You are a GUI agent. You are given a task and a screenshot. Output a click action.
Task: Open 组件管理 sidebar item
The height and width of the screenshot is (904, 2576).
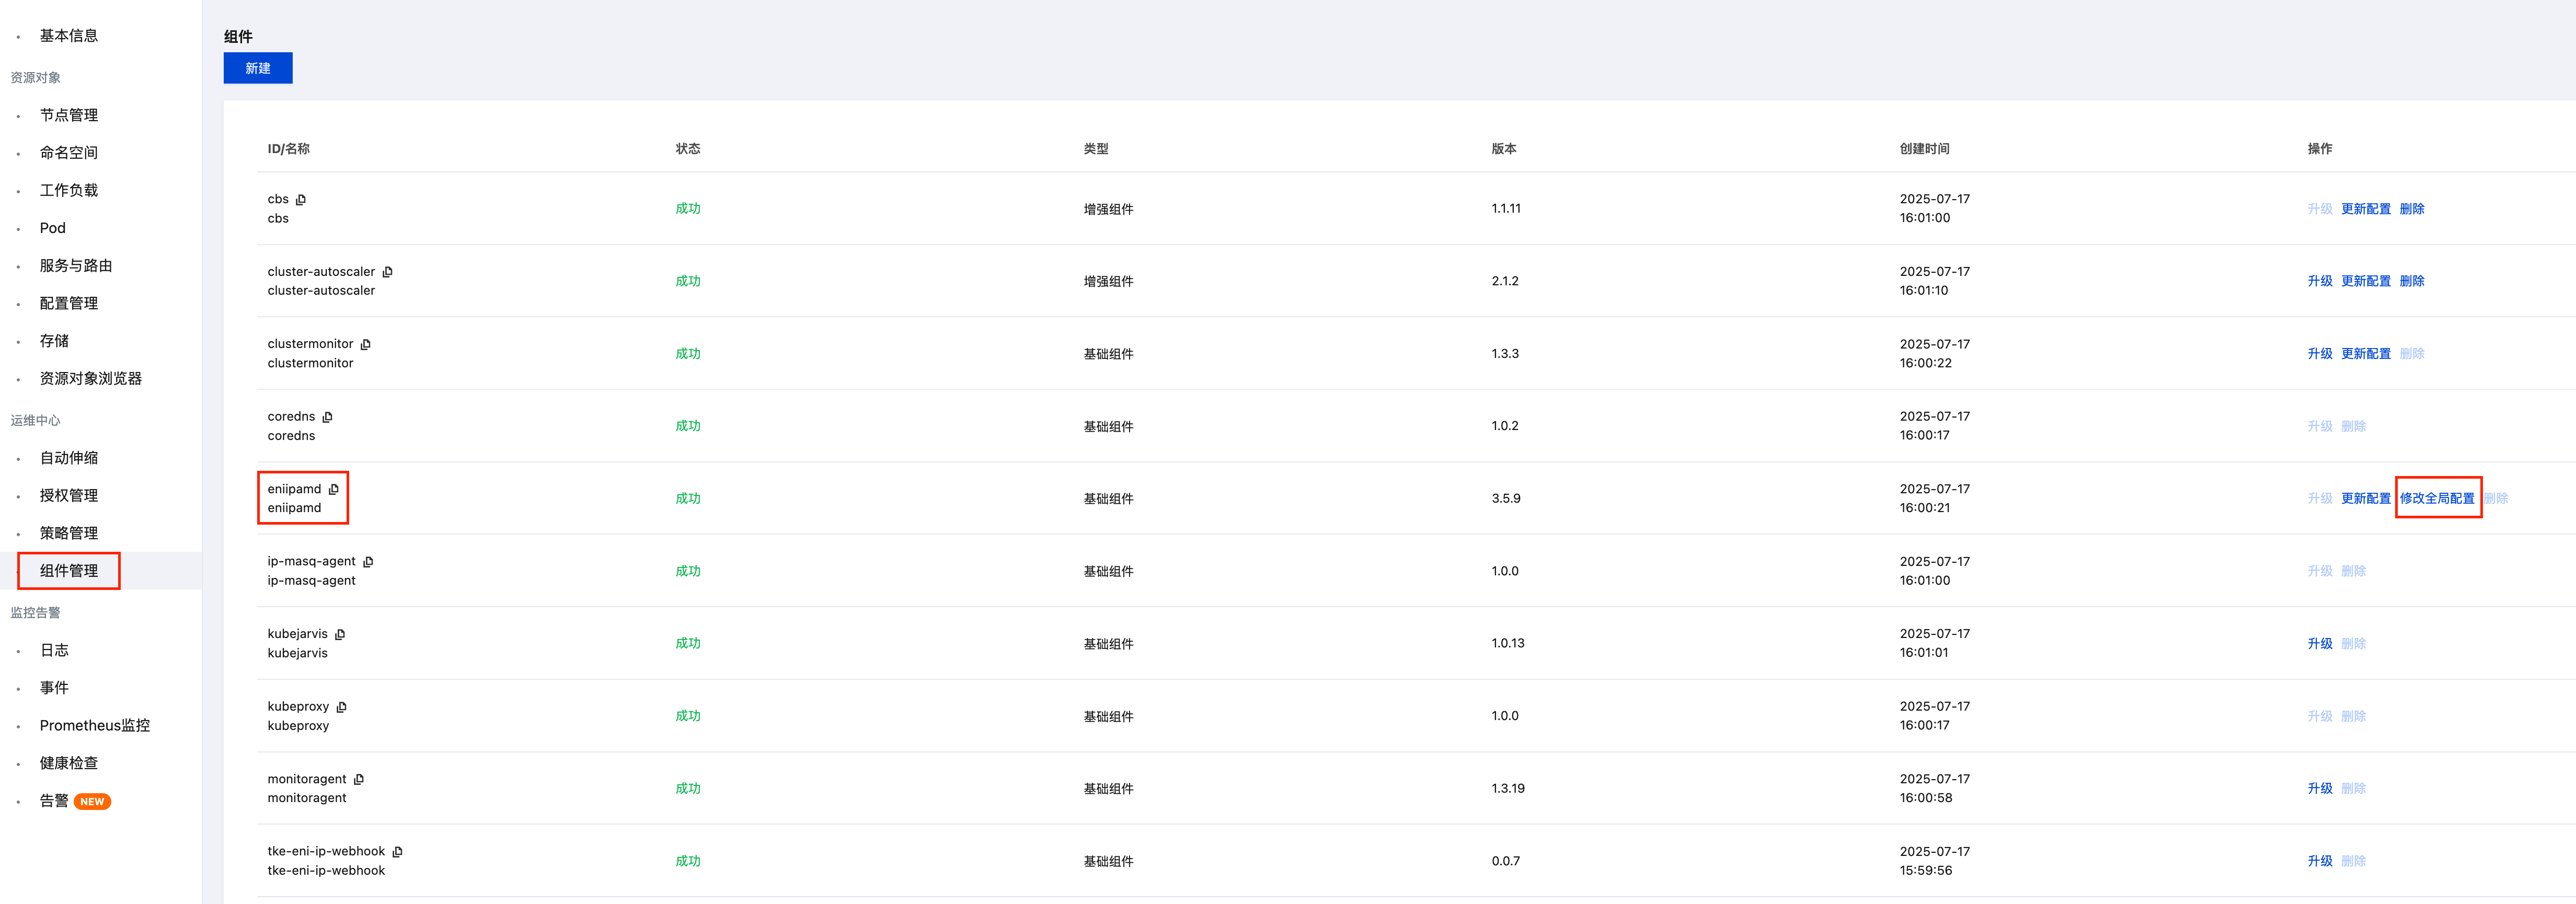69,571
